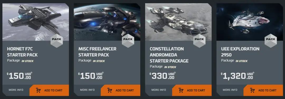Click the cart icon for UEE Exploration 2950
This screenshot has width=285, height=99.
(252, 90)
